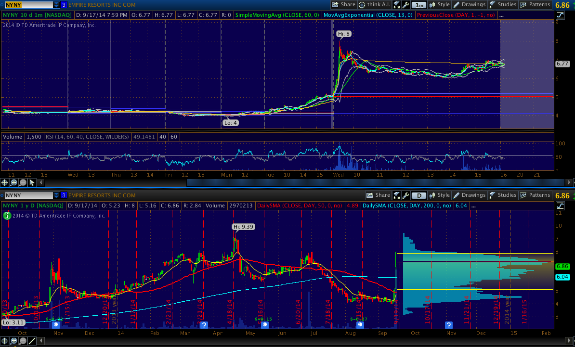Click the pan crosshair icon under bottom chart
Viewport: 575px width, 347px height.
pyautogui.click(x=5, y=341)
